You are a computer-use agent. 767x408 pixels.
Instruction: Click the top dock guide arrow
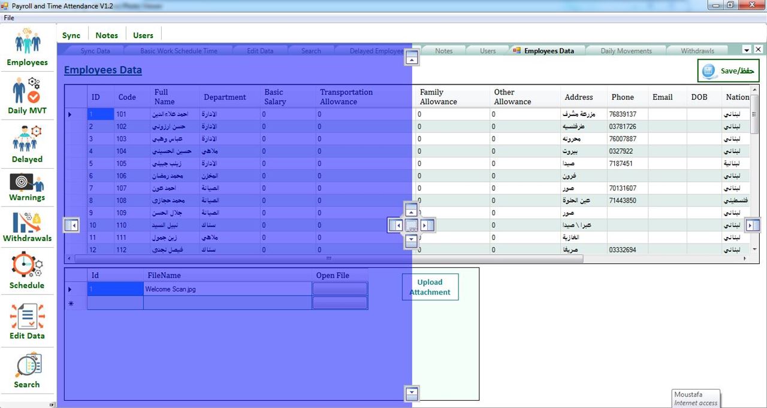click(412, 58)
